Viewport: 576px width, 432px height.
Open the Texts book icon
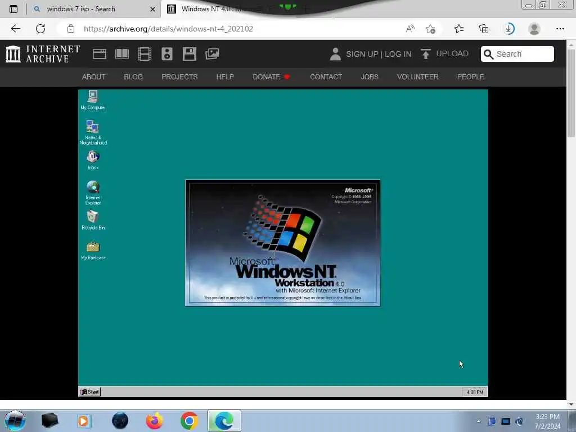coord(122,54)
